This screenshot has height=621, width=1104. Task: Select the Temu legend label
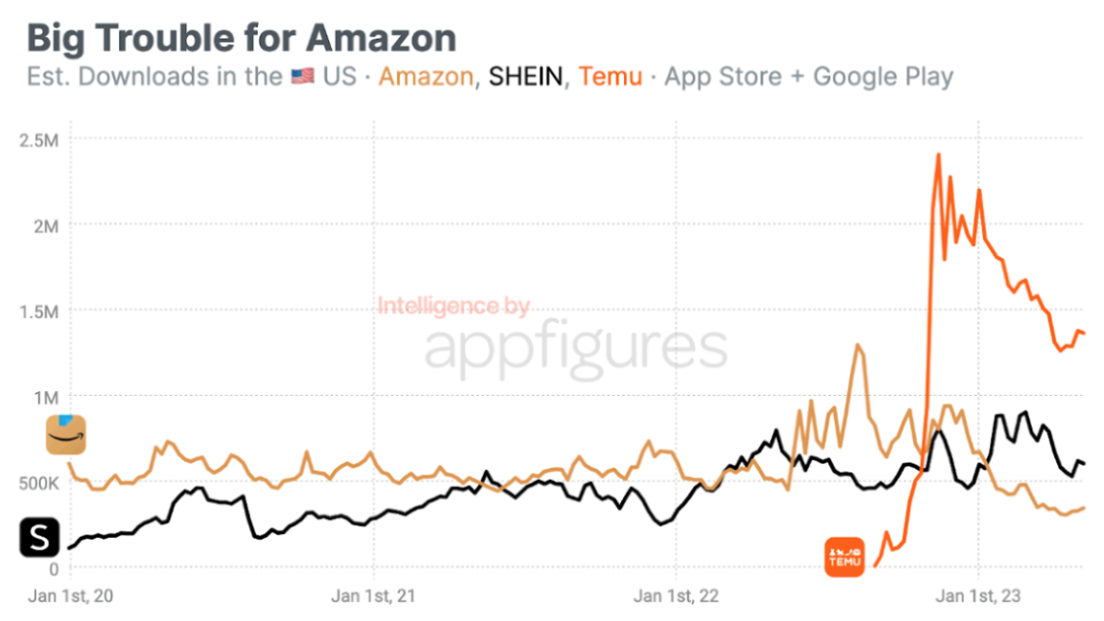pyautogui.click(x=611, y=76)
